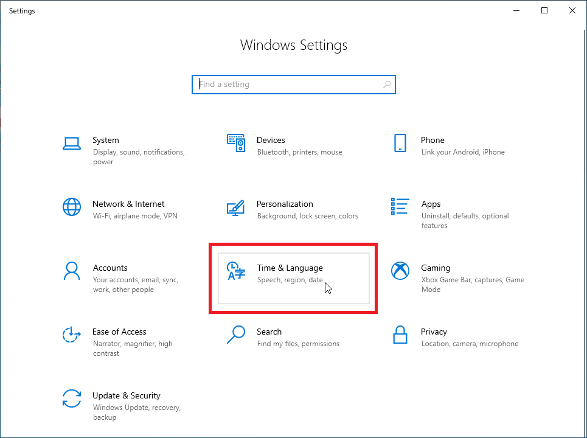Open the Update & Security heading
Screen dimensions: 587x438
127,395
